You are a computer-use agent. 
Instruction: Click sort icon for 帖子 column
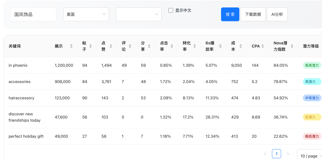point(90,46)
